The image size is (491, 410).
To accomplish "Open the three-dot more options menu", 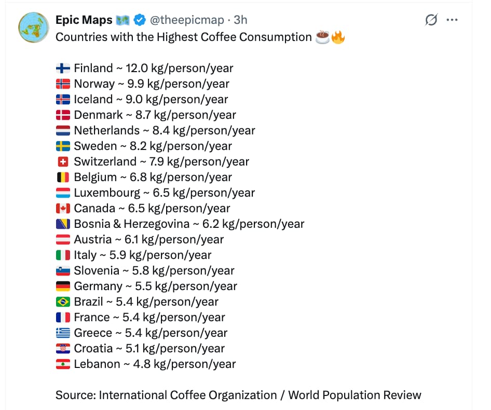I will click(452, 20).
